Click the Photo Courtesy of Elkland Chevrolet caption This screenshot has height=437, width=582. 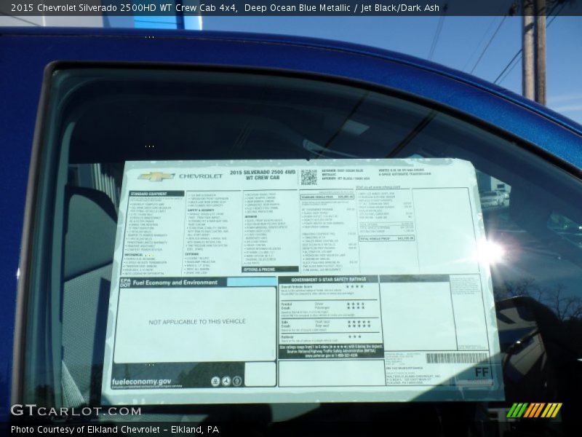click(x=114, y=430)
